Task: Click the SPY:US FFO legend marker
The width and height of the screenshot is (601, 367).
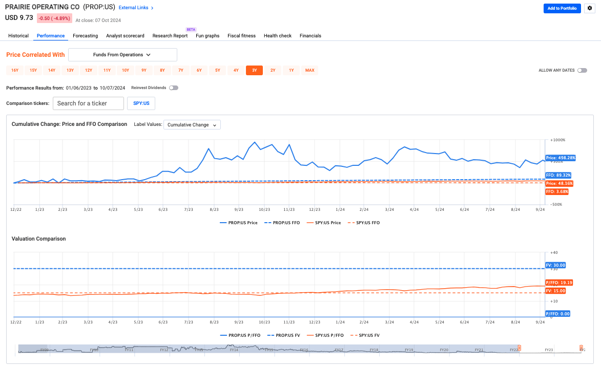Action: tap(351, 223)
